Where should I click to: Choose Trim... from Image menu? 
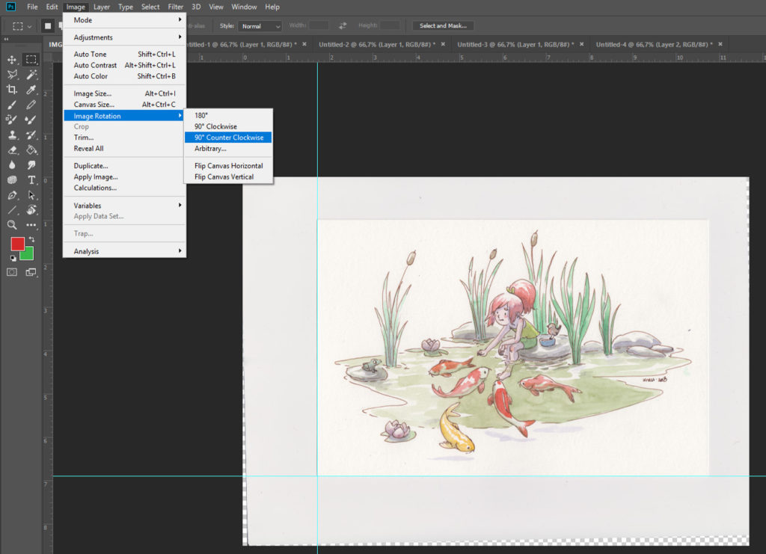tap(125, 138)
